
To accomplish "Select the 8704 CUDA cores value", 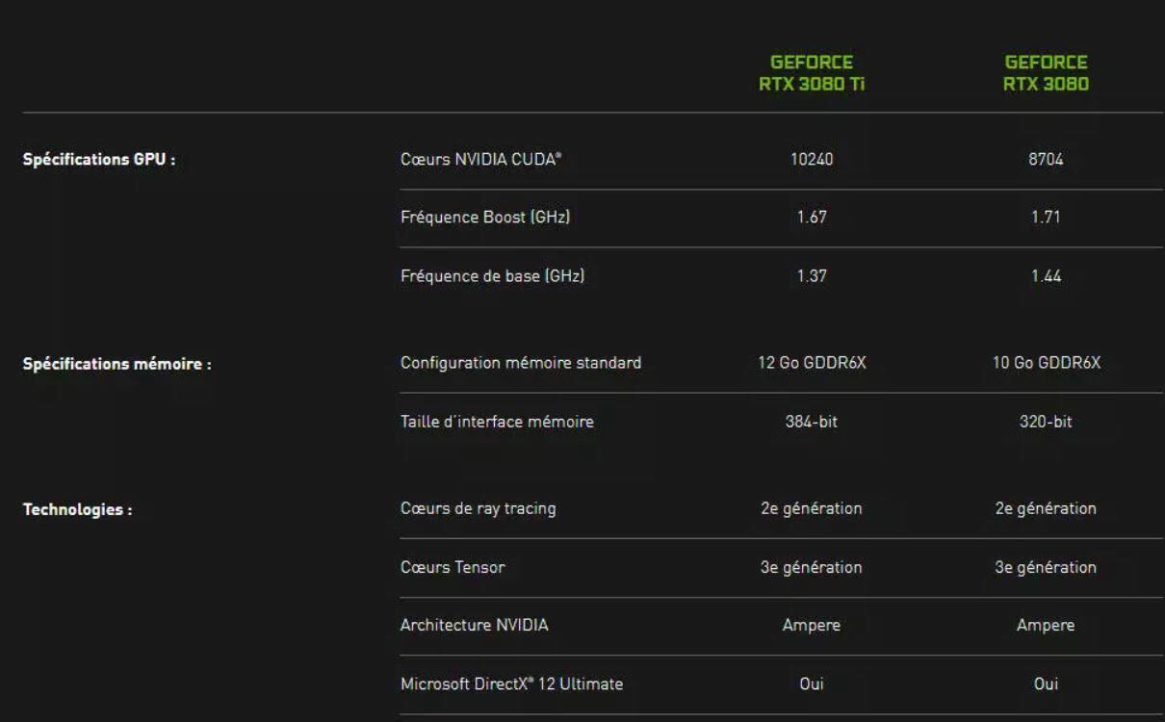I will 1046,160.
